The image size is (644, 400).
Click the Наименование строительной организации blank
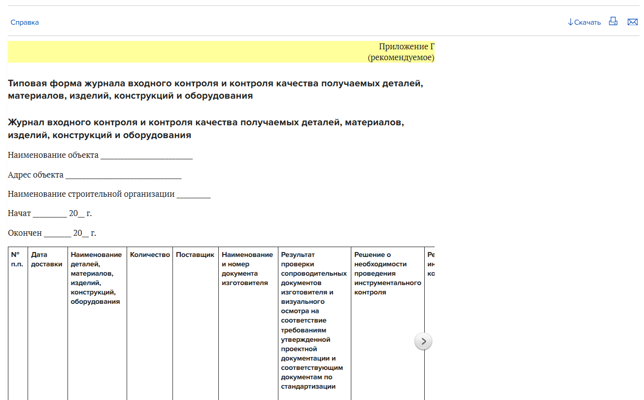click(x=193, y=194)
